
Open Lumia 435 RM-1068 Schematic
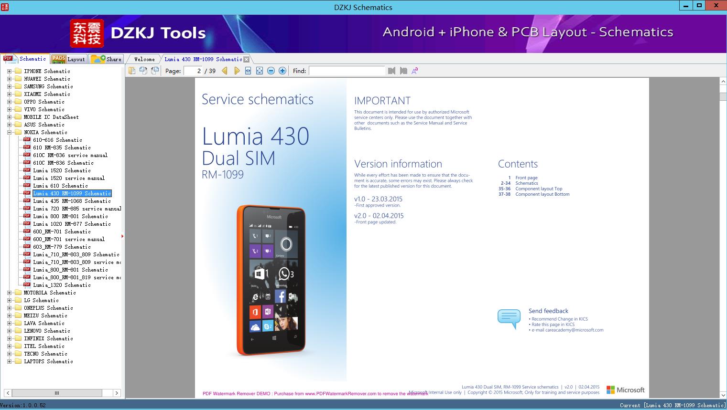(x=72, y=201)
